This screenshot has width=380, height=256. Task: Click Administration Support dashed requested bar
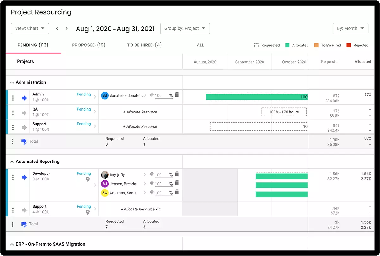pyautogui.click(x=259, y=126)
